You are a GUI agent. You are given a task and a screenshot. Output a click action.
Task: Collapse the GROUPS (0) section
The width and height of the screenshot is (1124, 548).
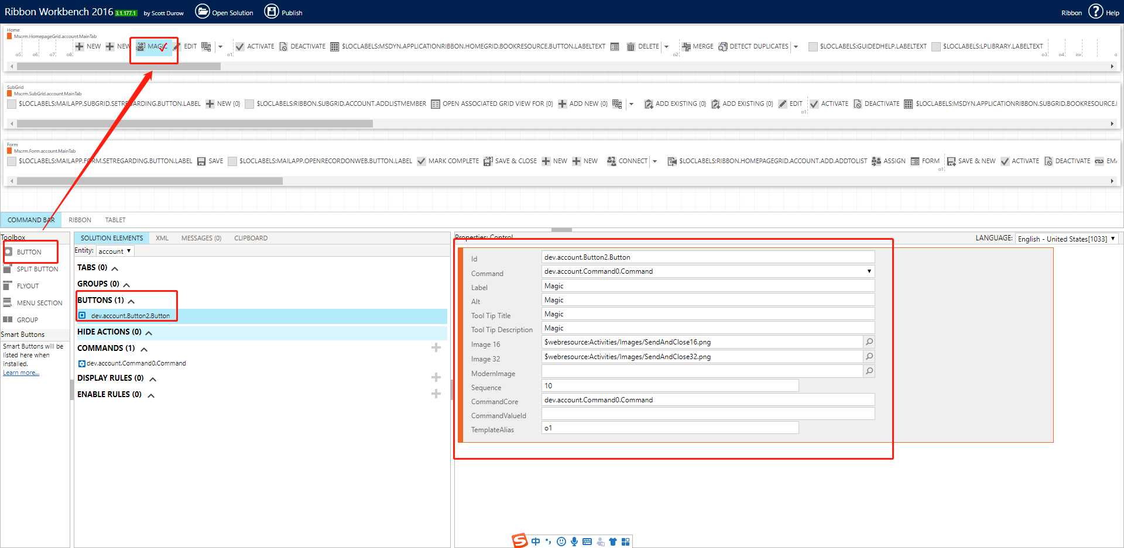126,285
